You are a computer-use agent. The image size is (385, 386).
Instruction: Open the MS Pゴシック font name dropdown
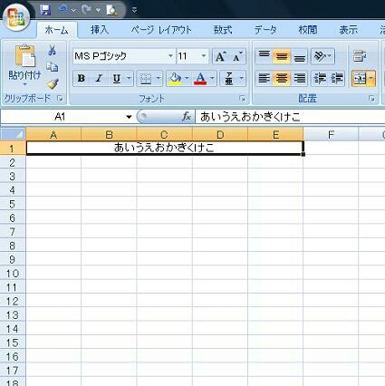[170, 56]
